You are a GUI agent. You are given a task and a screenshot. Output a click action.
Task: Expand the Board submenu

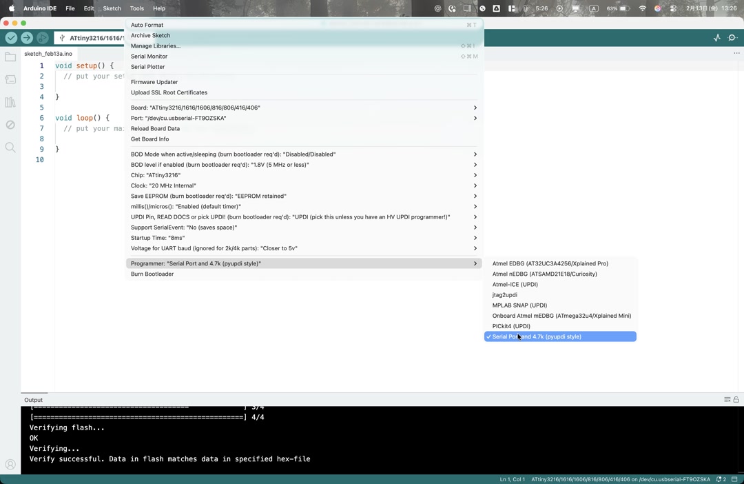pos(304,108)
